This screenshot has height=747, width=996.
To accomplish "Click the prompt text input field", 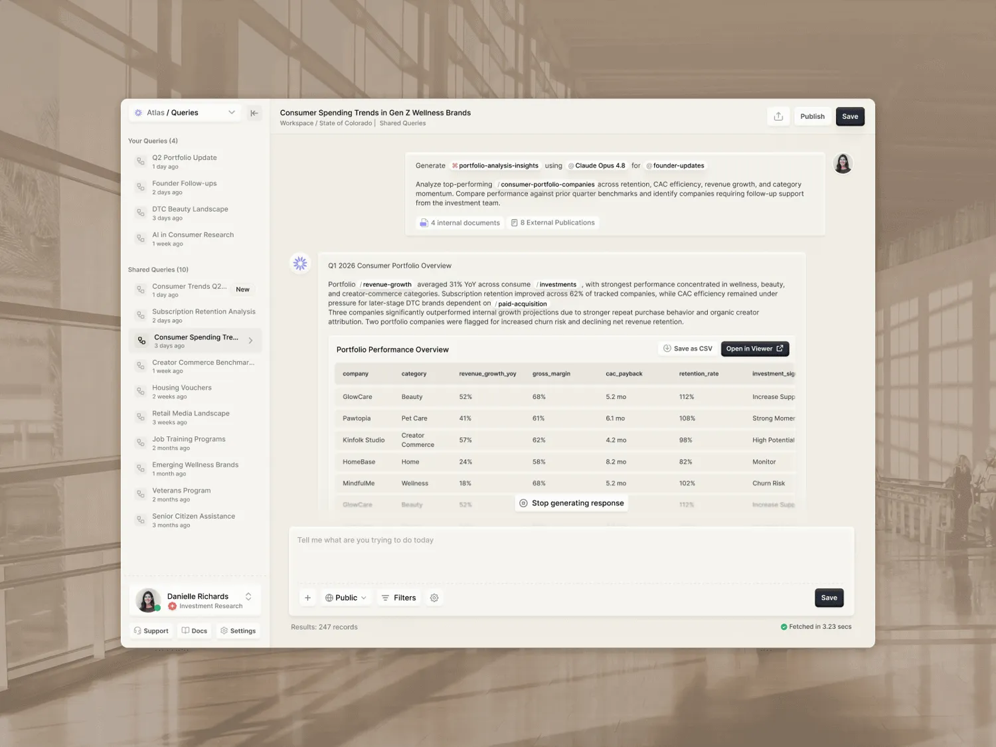I will pyautogui.click(x=571, y=556).
